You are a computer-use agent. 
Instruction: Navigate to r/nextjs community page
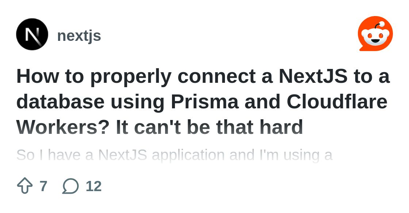(79, 35)
